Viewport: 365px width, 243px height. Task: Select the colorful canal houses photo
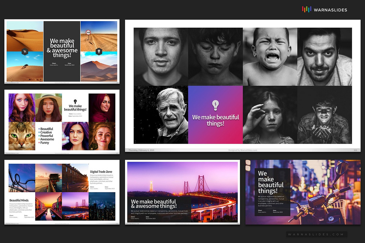coord(49,206)
